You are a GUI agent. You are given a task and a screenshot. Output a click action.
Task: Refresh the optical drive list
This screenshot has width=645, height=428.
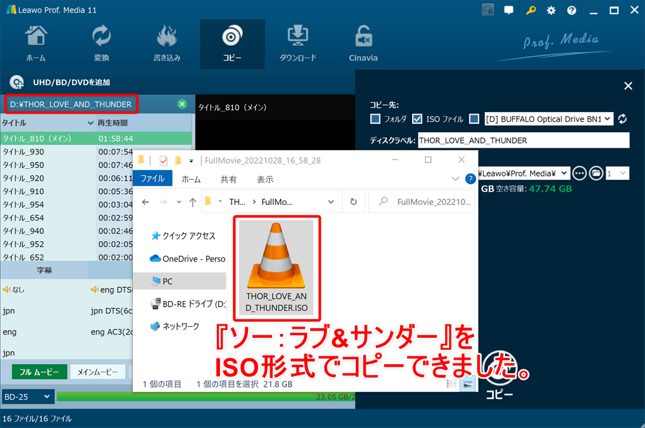click(x=622, y=119)
